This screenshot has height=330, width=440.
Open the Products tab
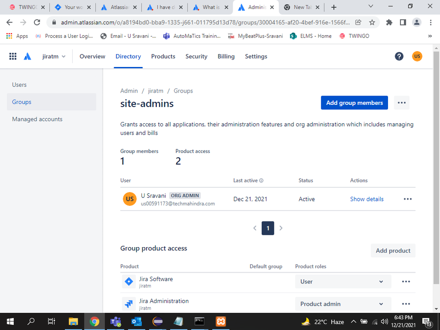(x=163, y=56)
